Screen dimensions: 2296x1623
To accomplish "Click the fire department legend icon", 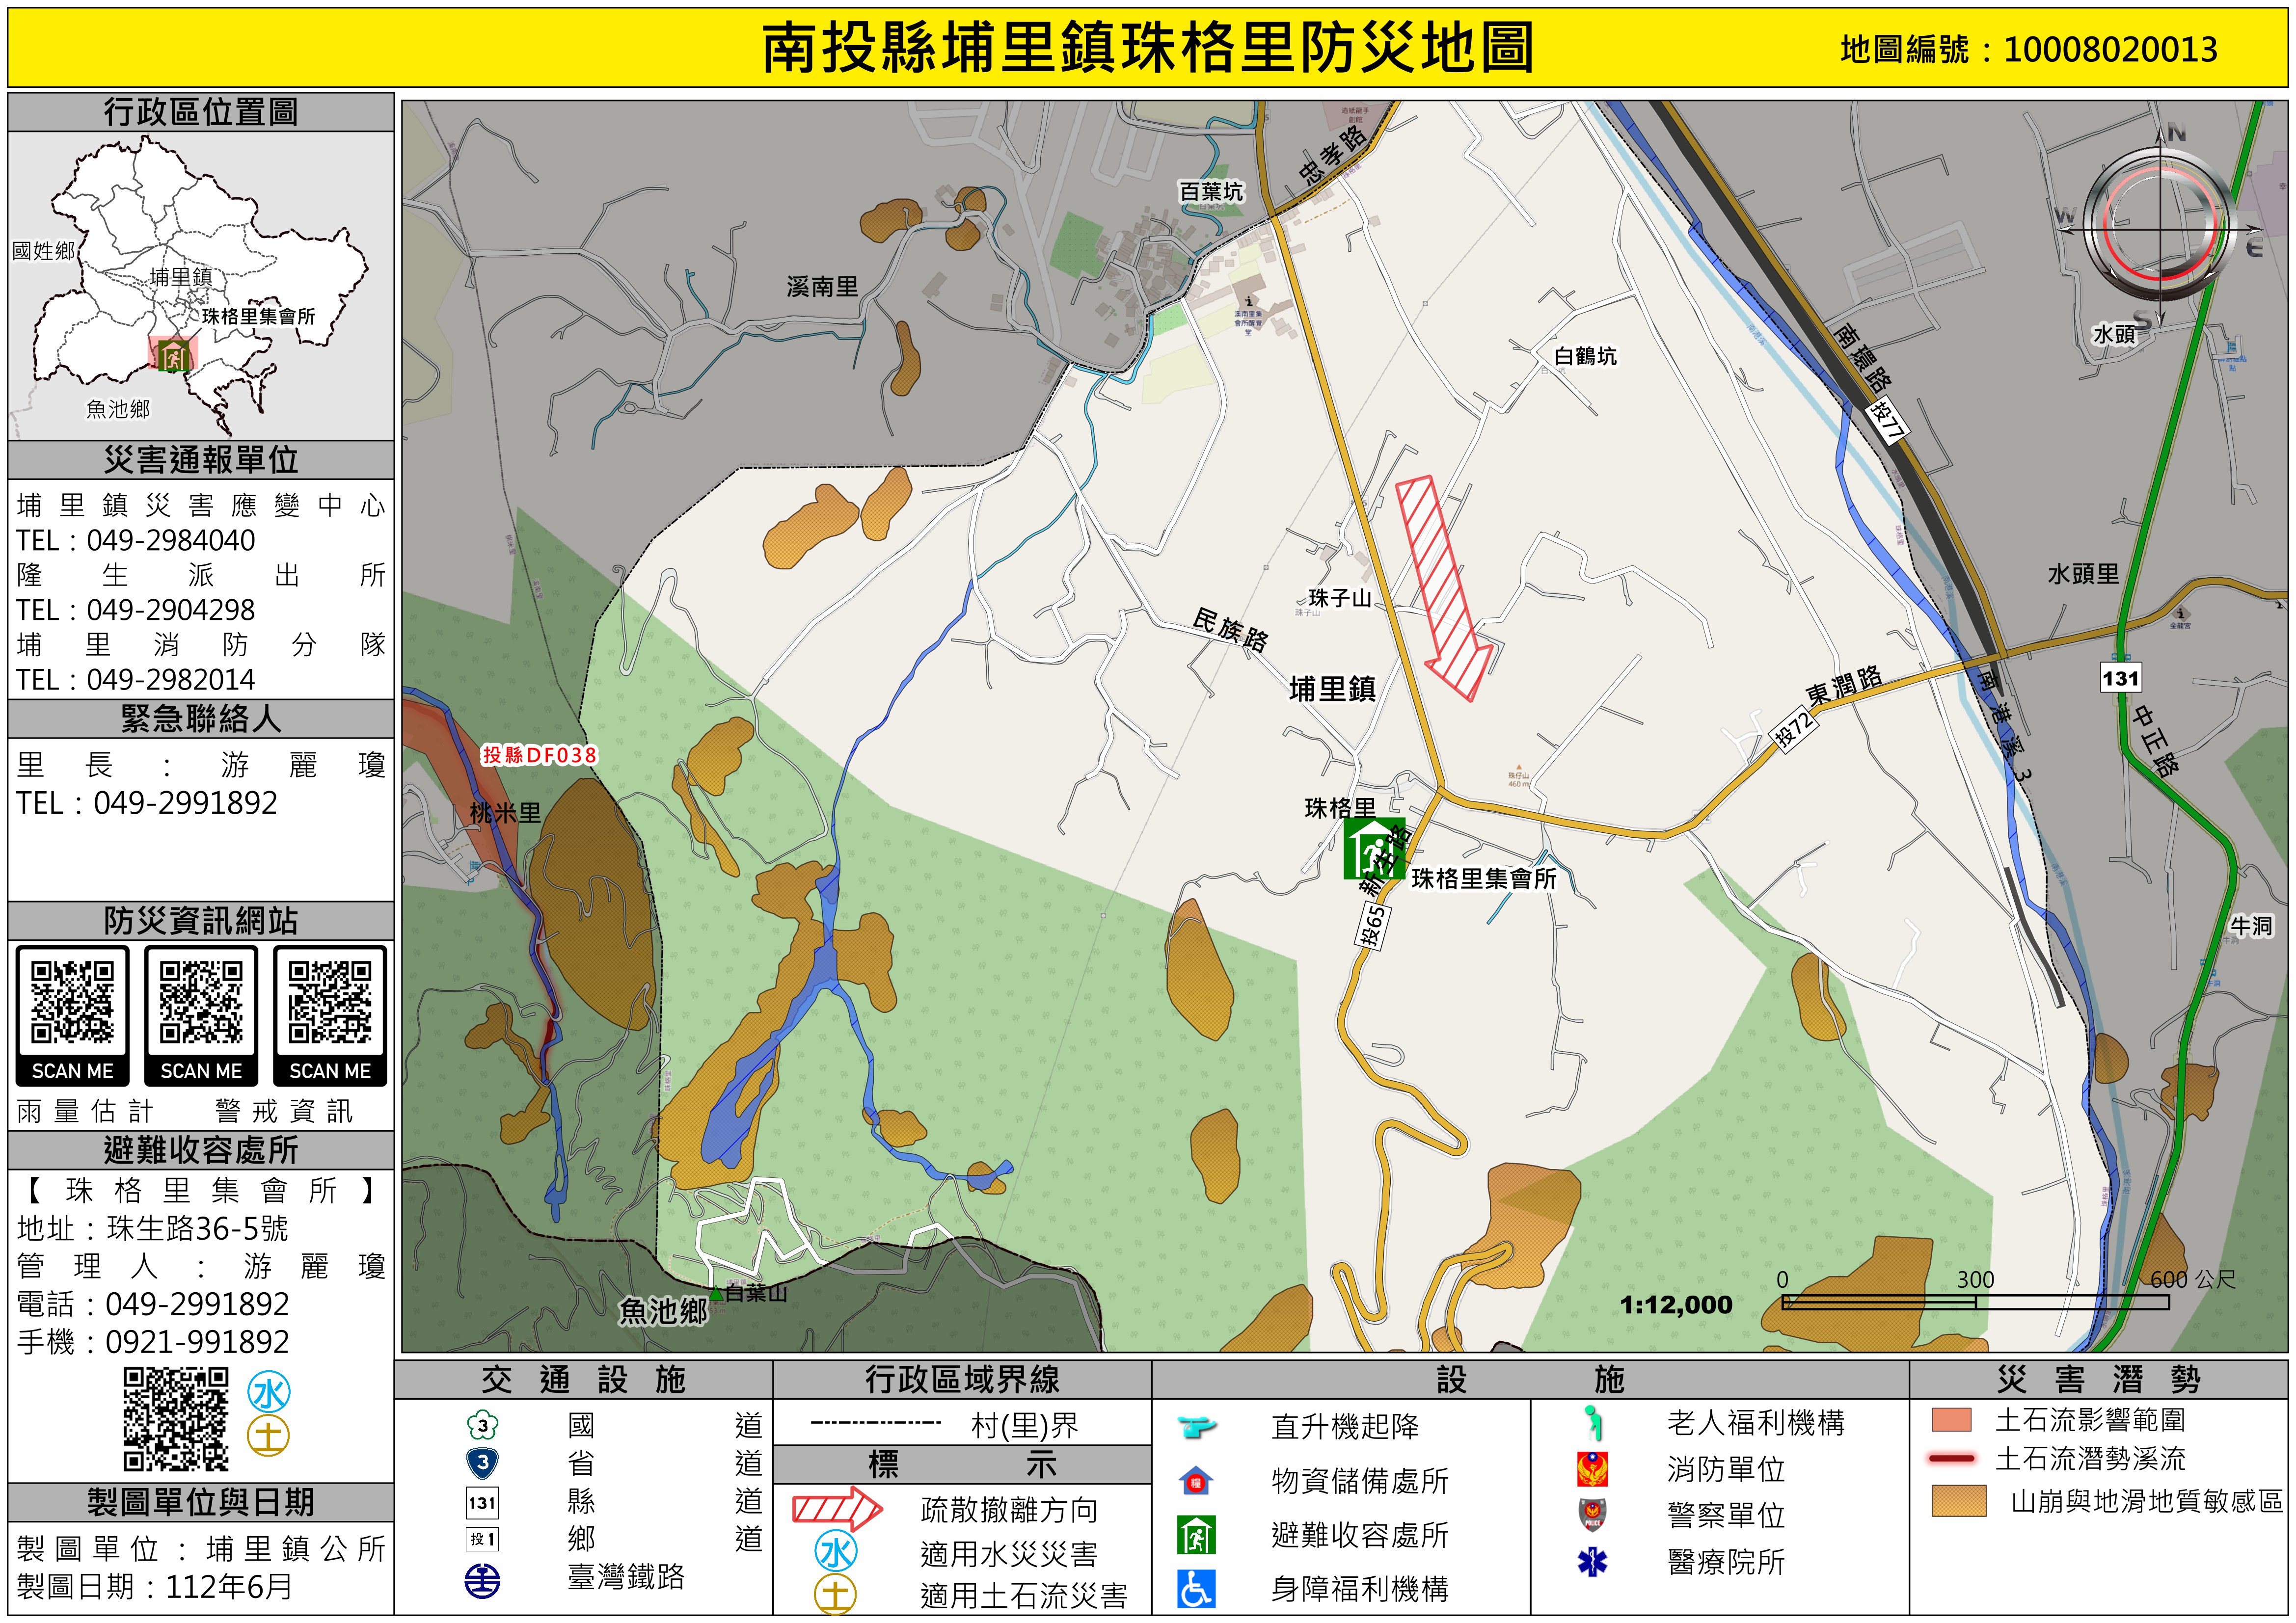I will 1592,1469.
